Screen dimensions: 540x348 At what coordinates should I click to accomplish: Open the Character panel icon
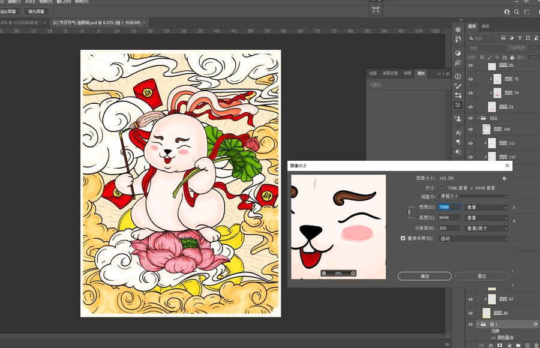coord(458,133)
